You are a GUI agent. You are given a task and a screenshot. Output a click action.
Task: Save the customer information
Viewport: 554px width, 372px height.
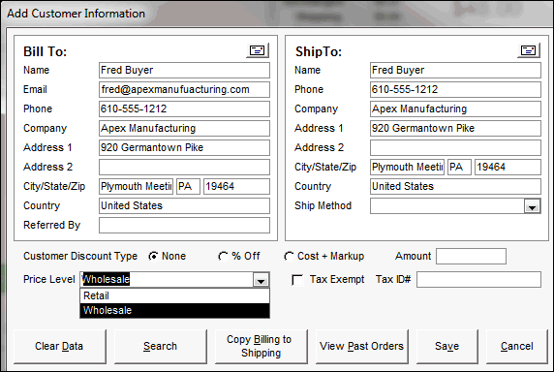446,346
